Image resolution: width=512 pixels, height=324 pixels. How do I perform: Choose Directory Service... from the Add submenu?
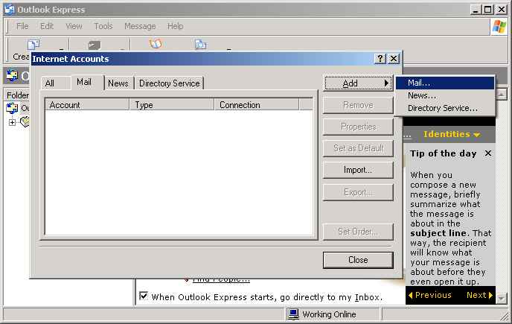[445, 108]
